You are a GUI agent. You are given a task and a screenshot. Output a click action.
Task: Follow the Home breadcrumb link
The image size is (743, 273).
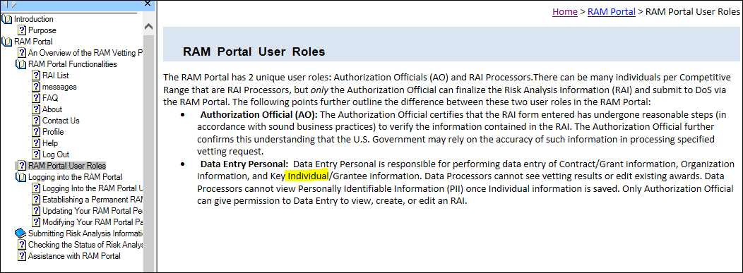click(565, 12)
